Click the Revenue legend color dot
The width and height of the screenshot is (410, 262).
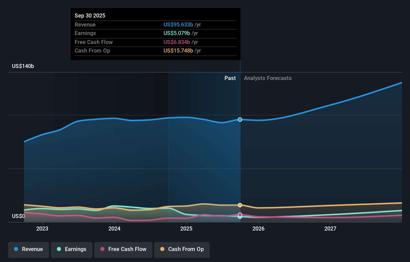(x=16, y=249)
